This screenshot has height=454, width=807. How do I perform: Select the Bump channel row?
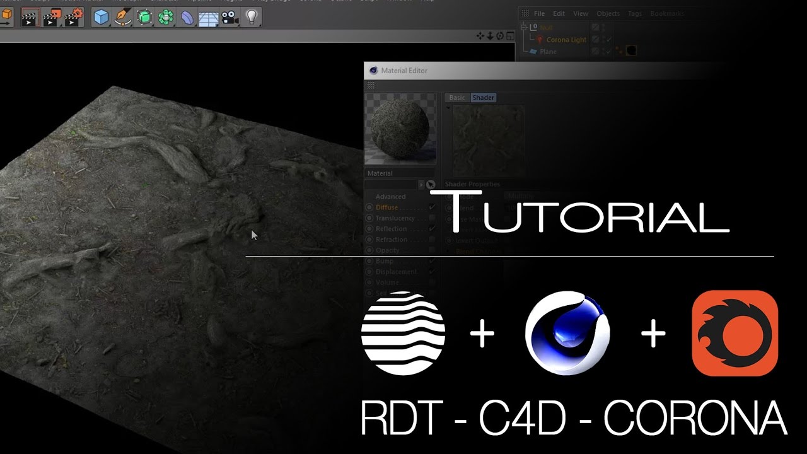[401, 261]
